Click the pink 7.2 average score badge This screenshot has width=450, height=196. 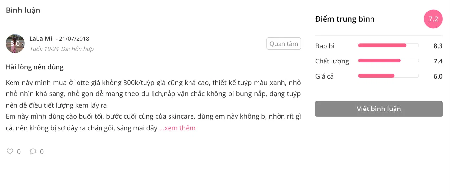(433, 19)
